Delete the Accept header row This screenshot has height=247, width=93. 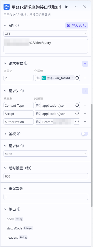(85, 113)
